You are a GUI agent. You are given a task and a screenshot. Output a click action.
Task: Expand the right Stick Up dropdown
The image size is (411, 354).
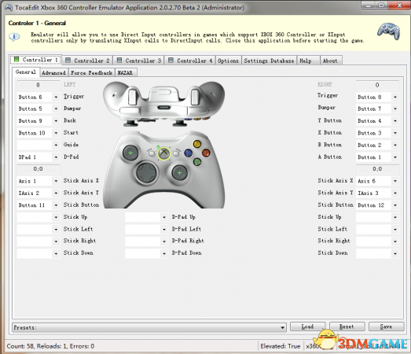(395, 217)
